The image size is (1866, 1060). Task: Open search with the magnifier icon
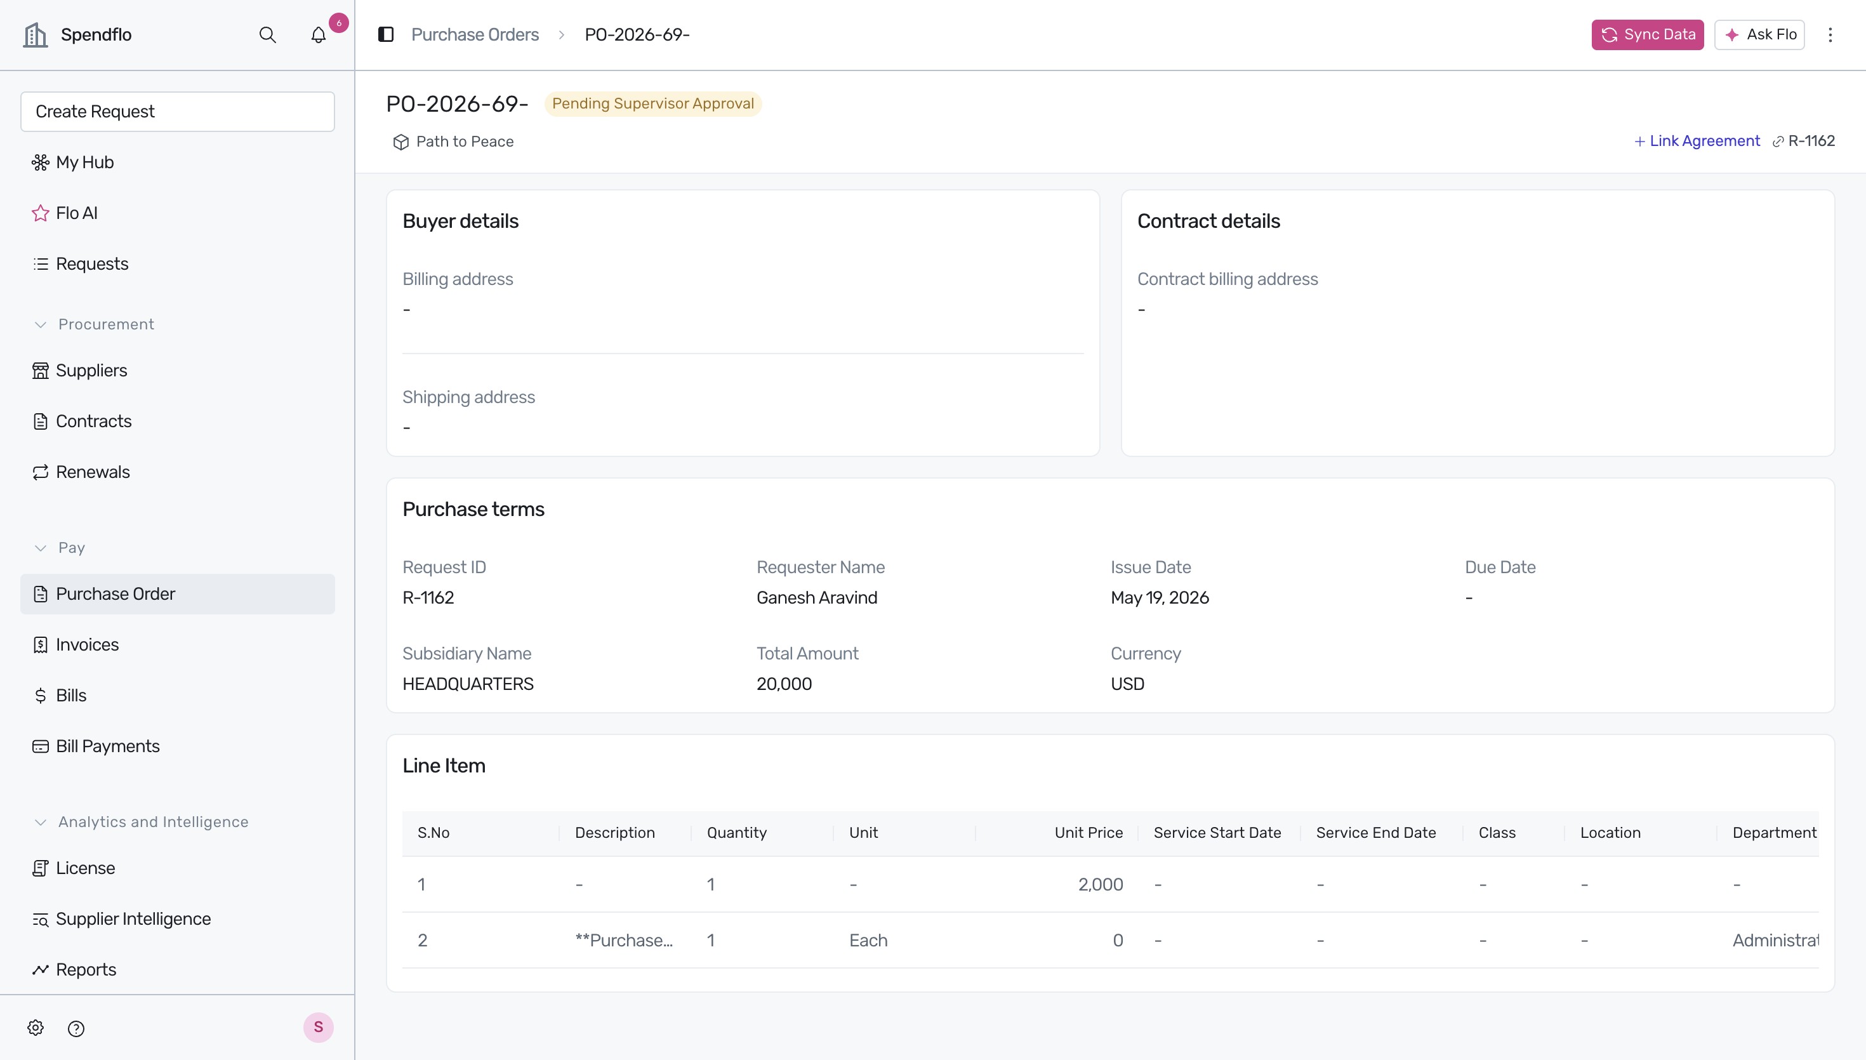click(x=267, y=35)
